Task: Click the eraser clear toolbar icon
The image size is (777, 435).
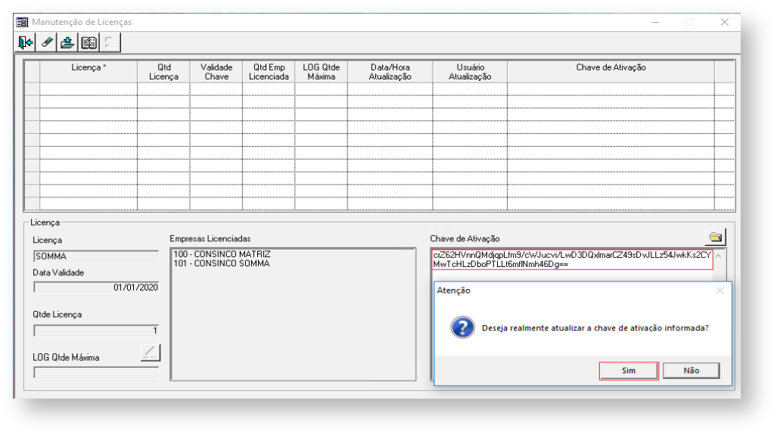Action: click(x=47, y=42)
